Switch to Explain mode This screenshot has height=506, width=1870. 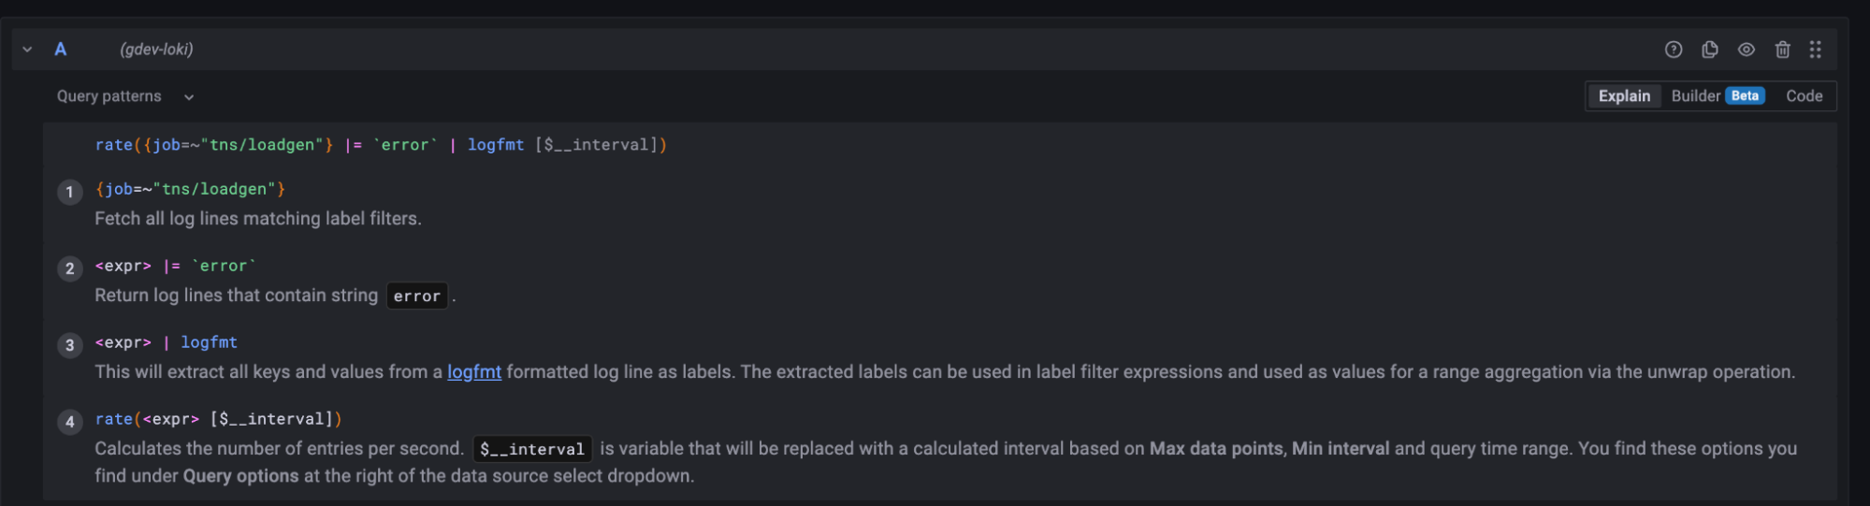point(1623,96)
